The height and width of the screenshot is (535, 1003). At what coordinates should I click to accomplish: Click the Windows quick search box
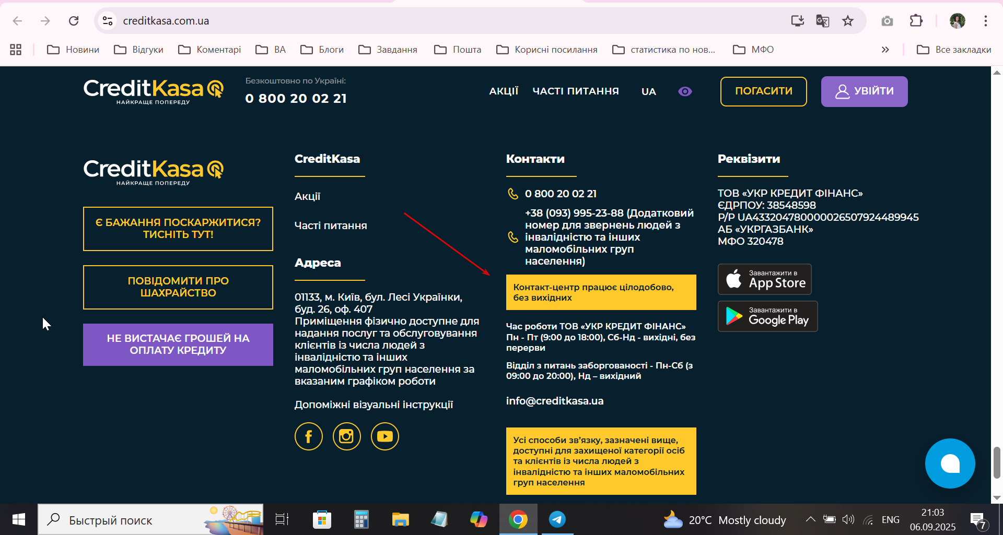coord(150,519)
